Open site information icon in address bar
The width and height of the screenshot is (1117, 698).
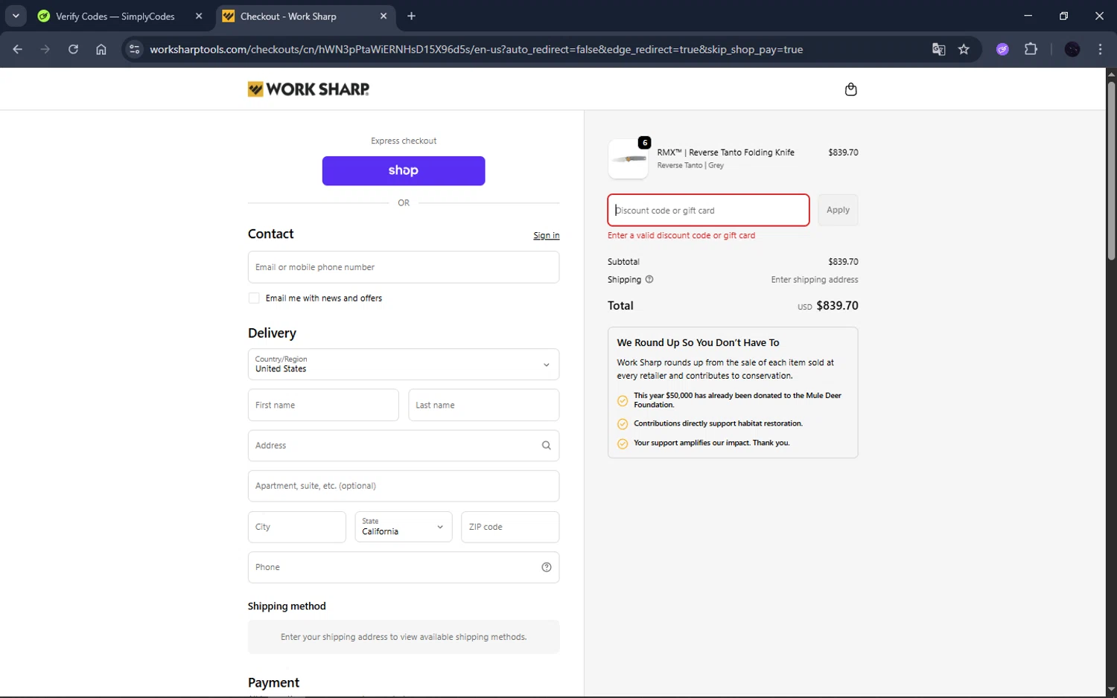click(134, 49)
